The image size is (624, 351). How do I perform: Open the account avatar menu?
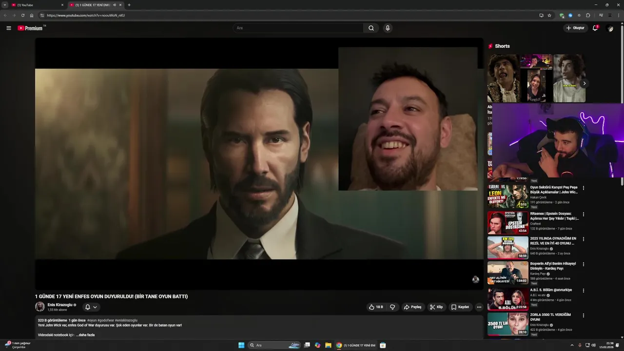pyautogui.click(x=610, y=28)
